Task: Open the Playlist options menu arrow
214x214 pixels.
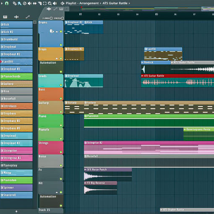Action: [2, 3]
